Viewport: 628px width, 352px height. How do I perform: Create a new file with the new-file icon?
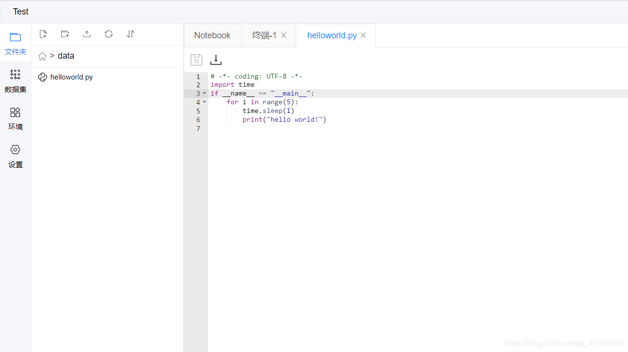tap(43, 34)
